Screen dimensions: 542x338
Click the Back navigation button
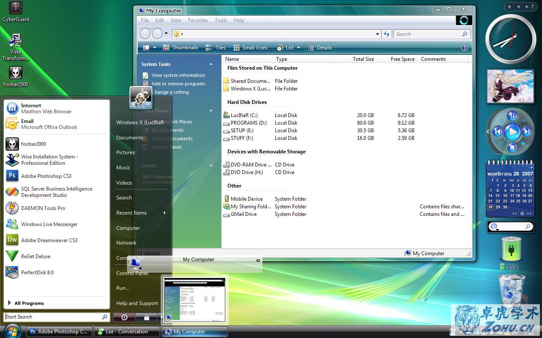tap(145, 34)
